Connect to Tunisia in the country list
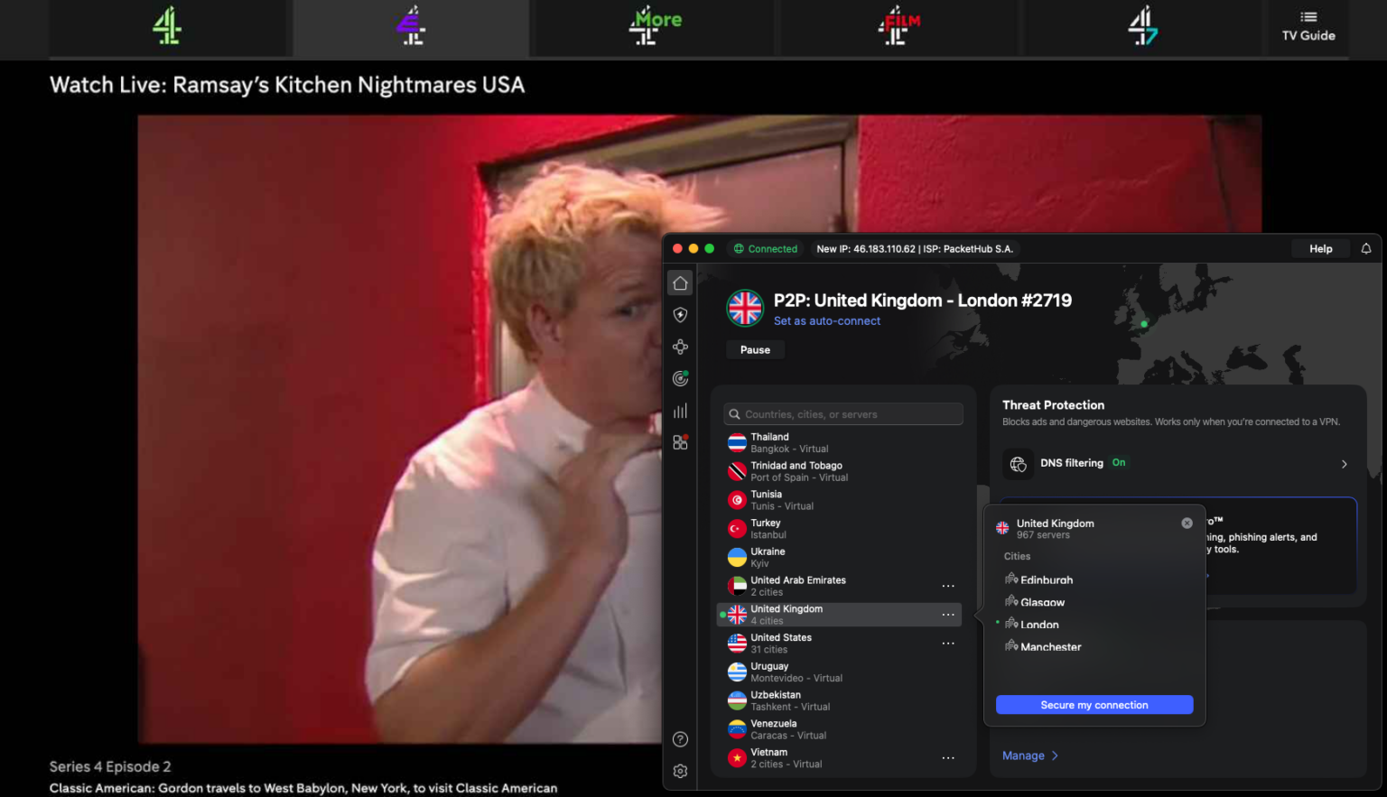 [x=840, y=500]
